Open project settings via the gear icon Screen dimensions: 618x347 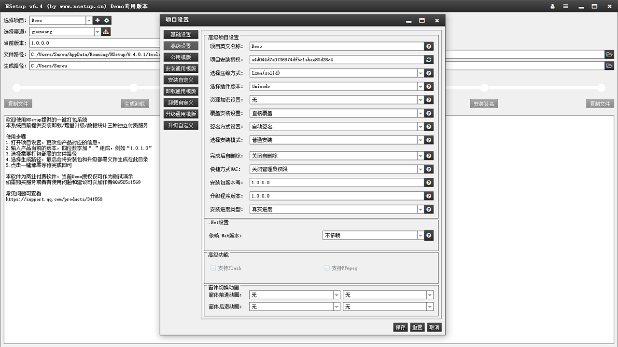tap(106, 20)
